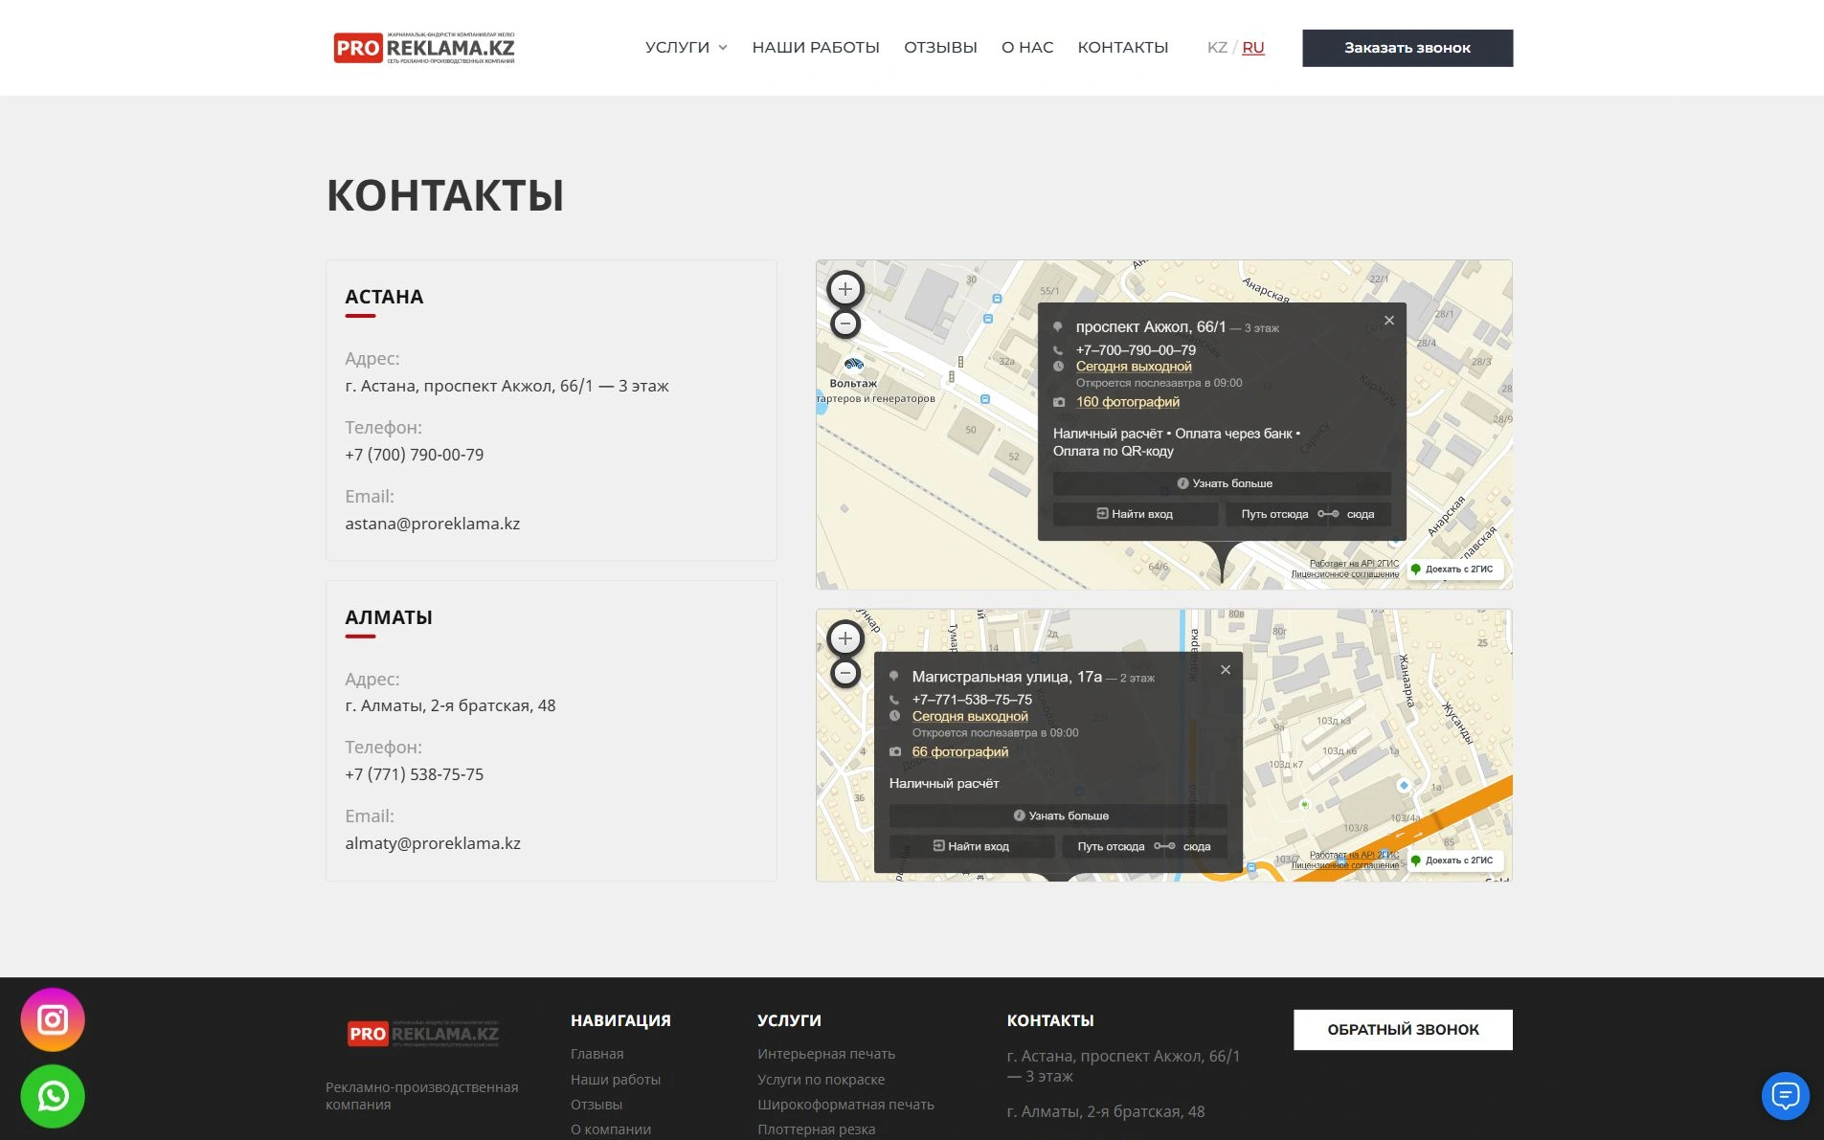Click astana@proreklama.kz email

click(x=432, y=524)
